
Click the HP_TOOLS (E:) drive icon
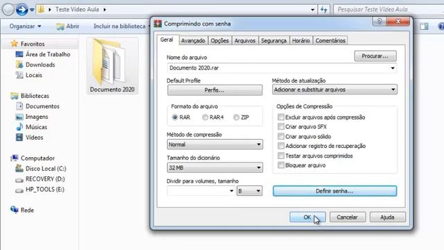(19, 190)
